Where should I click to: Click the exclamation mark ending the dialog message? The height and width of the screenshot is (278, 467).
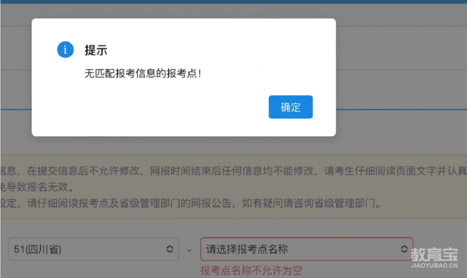point(199,73)
